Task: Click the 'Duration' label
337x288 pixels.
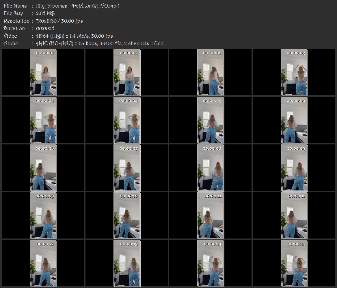Action: (14, 28)
